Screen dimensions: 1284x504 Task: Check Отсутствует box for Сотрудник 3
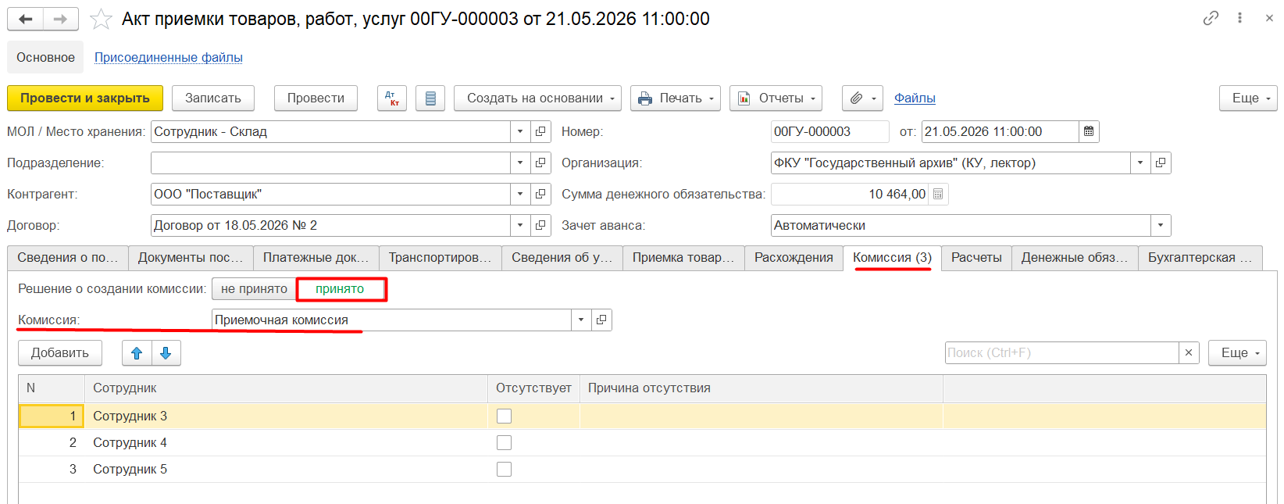(x=505, y=416)
